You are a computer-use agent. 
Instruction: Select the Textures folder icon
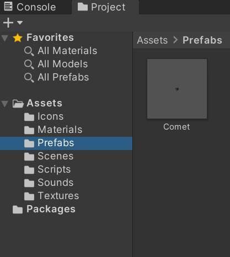click(29, 196)
